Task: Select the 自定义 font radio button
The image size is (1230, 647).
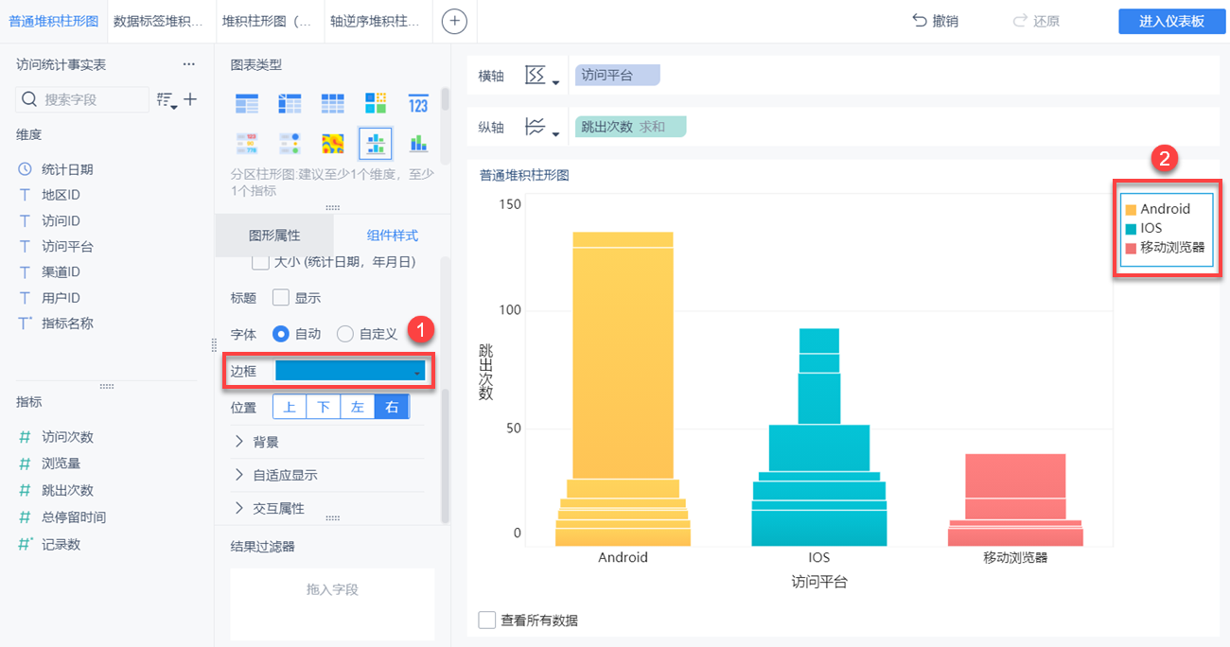Action: [345, 334]
